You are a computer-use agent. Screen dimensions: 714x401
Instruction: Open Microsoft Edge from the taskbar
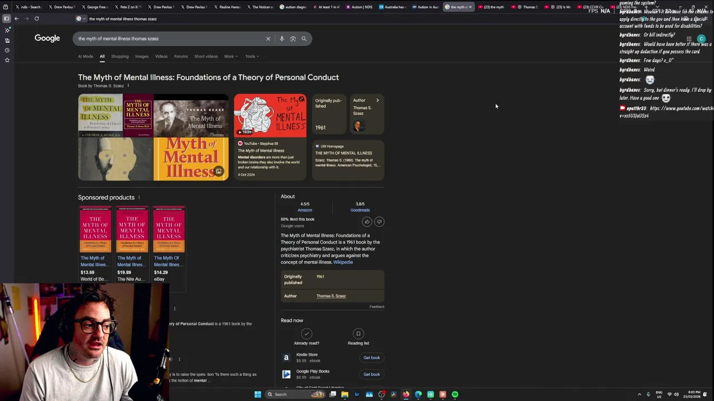(x=418, y=394)
